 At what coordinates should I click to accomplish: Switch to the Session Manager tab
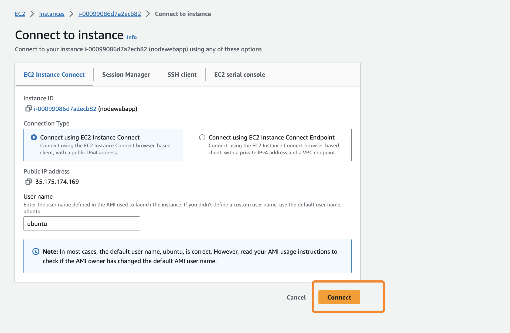coord(126,74)
